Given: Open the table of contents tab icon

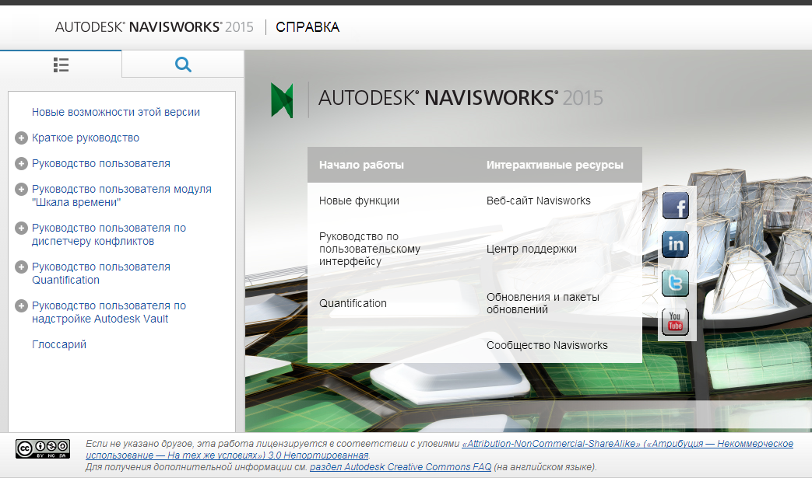Looking at the screenshot, I should tap(61, 65).
